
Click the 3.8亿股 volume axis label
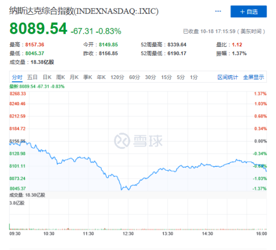(17, 203)
